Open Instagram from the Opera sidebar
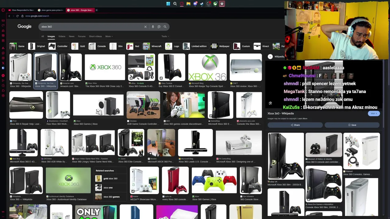 [3, 58]
